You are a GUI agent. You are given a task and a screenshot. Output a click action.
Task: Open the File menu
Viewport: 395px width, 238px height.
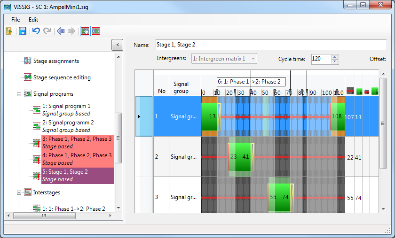click(x=16, y=20)
